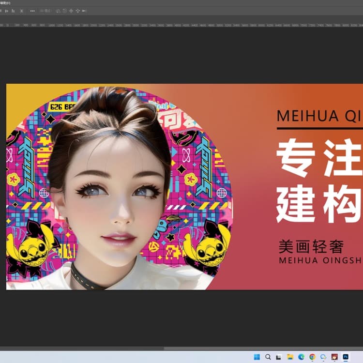This screenshot has height=363, width=363.
Task: Click the black "美画轻奢" text
Action: pyautogui.click(x=311, y=246)
